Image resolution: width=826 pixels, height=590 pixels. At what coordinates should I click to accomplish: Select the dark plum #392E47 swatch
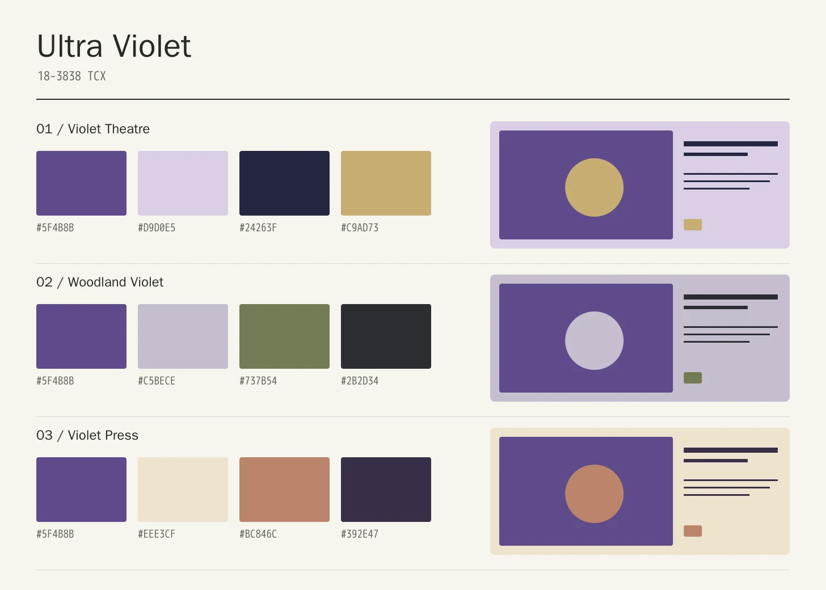386,490
